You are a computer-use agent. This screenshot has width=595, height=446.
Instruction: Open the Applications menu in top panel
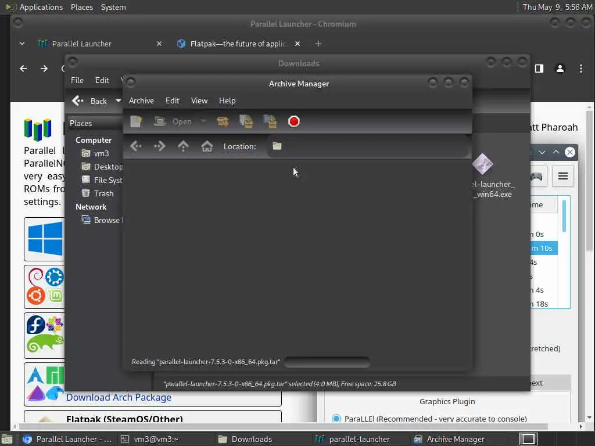[41, 7]
